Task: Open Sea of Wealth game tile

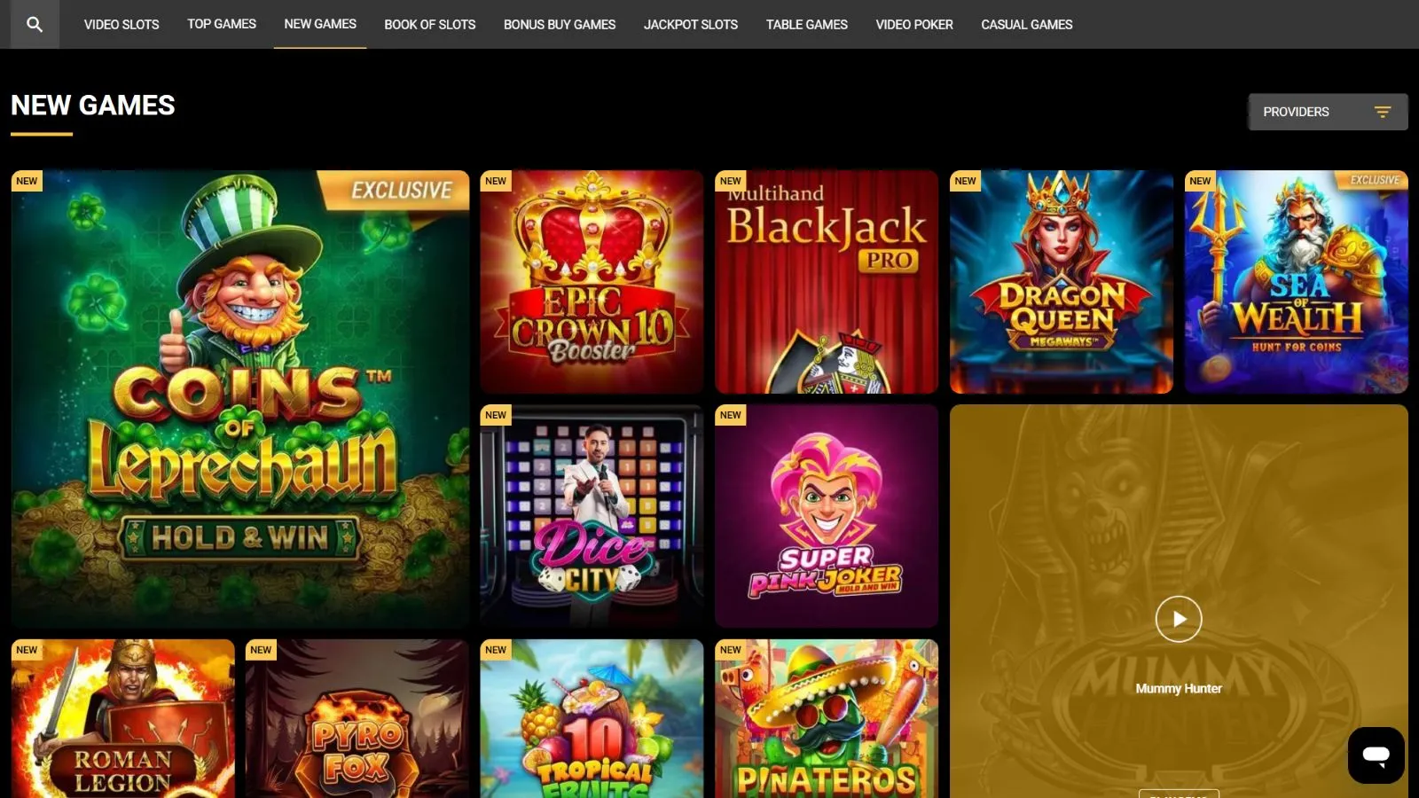Action: pyautogui.click(x=1297, y=282)
